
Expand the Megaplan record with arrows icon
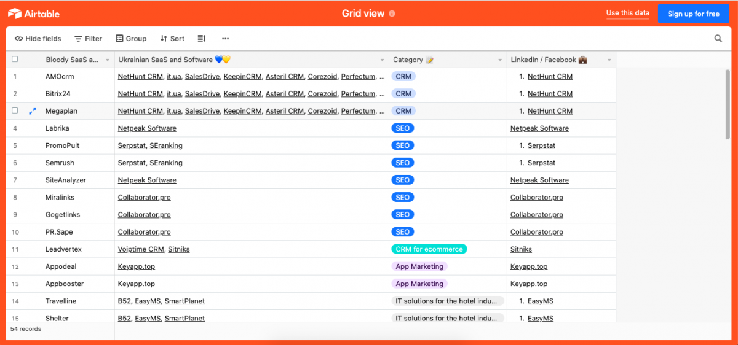(33, 111)
